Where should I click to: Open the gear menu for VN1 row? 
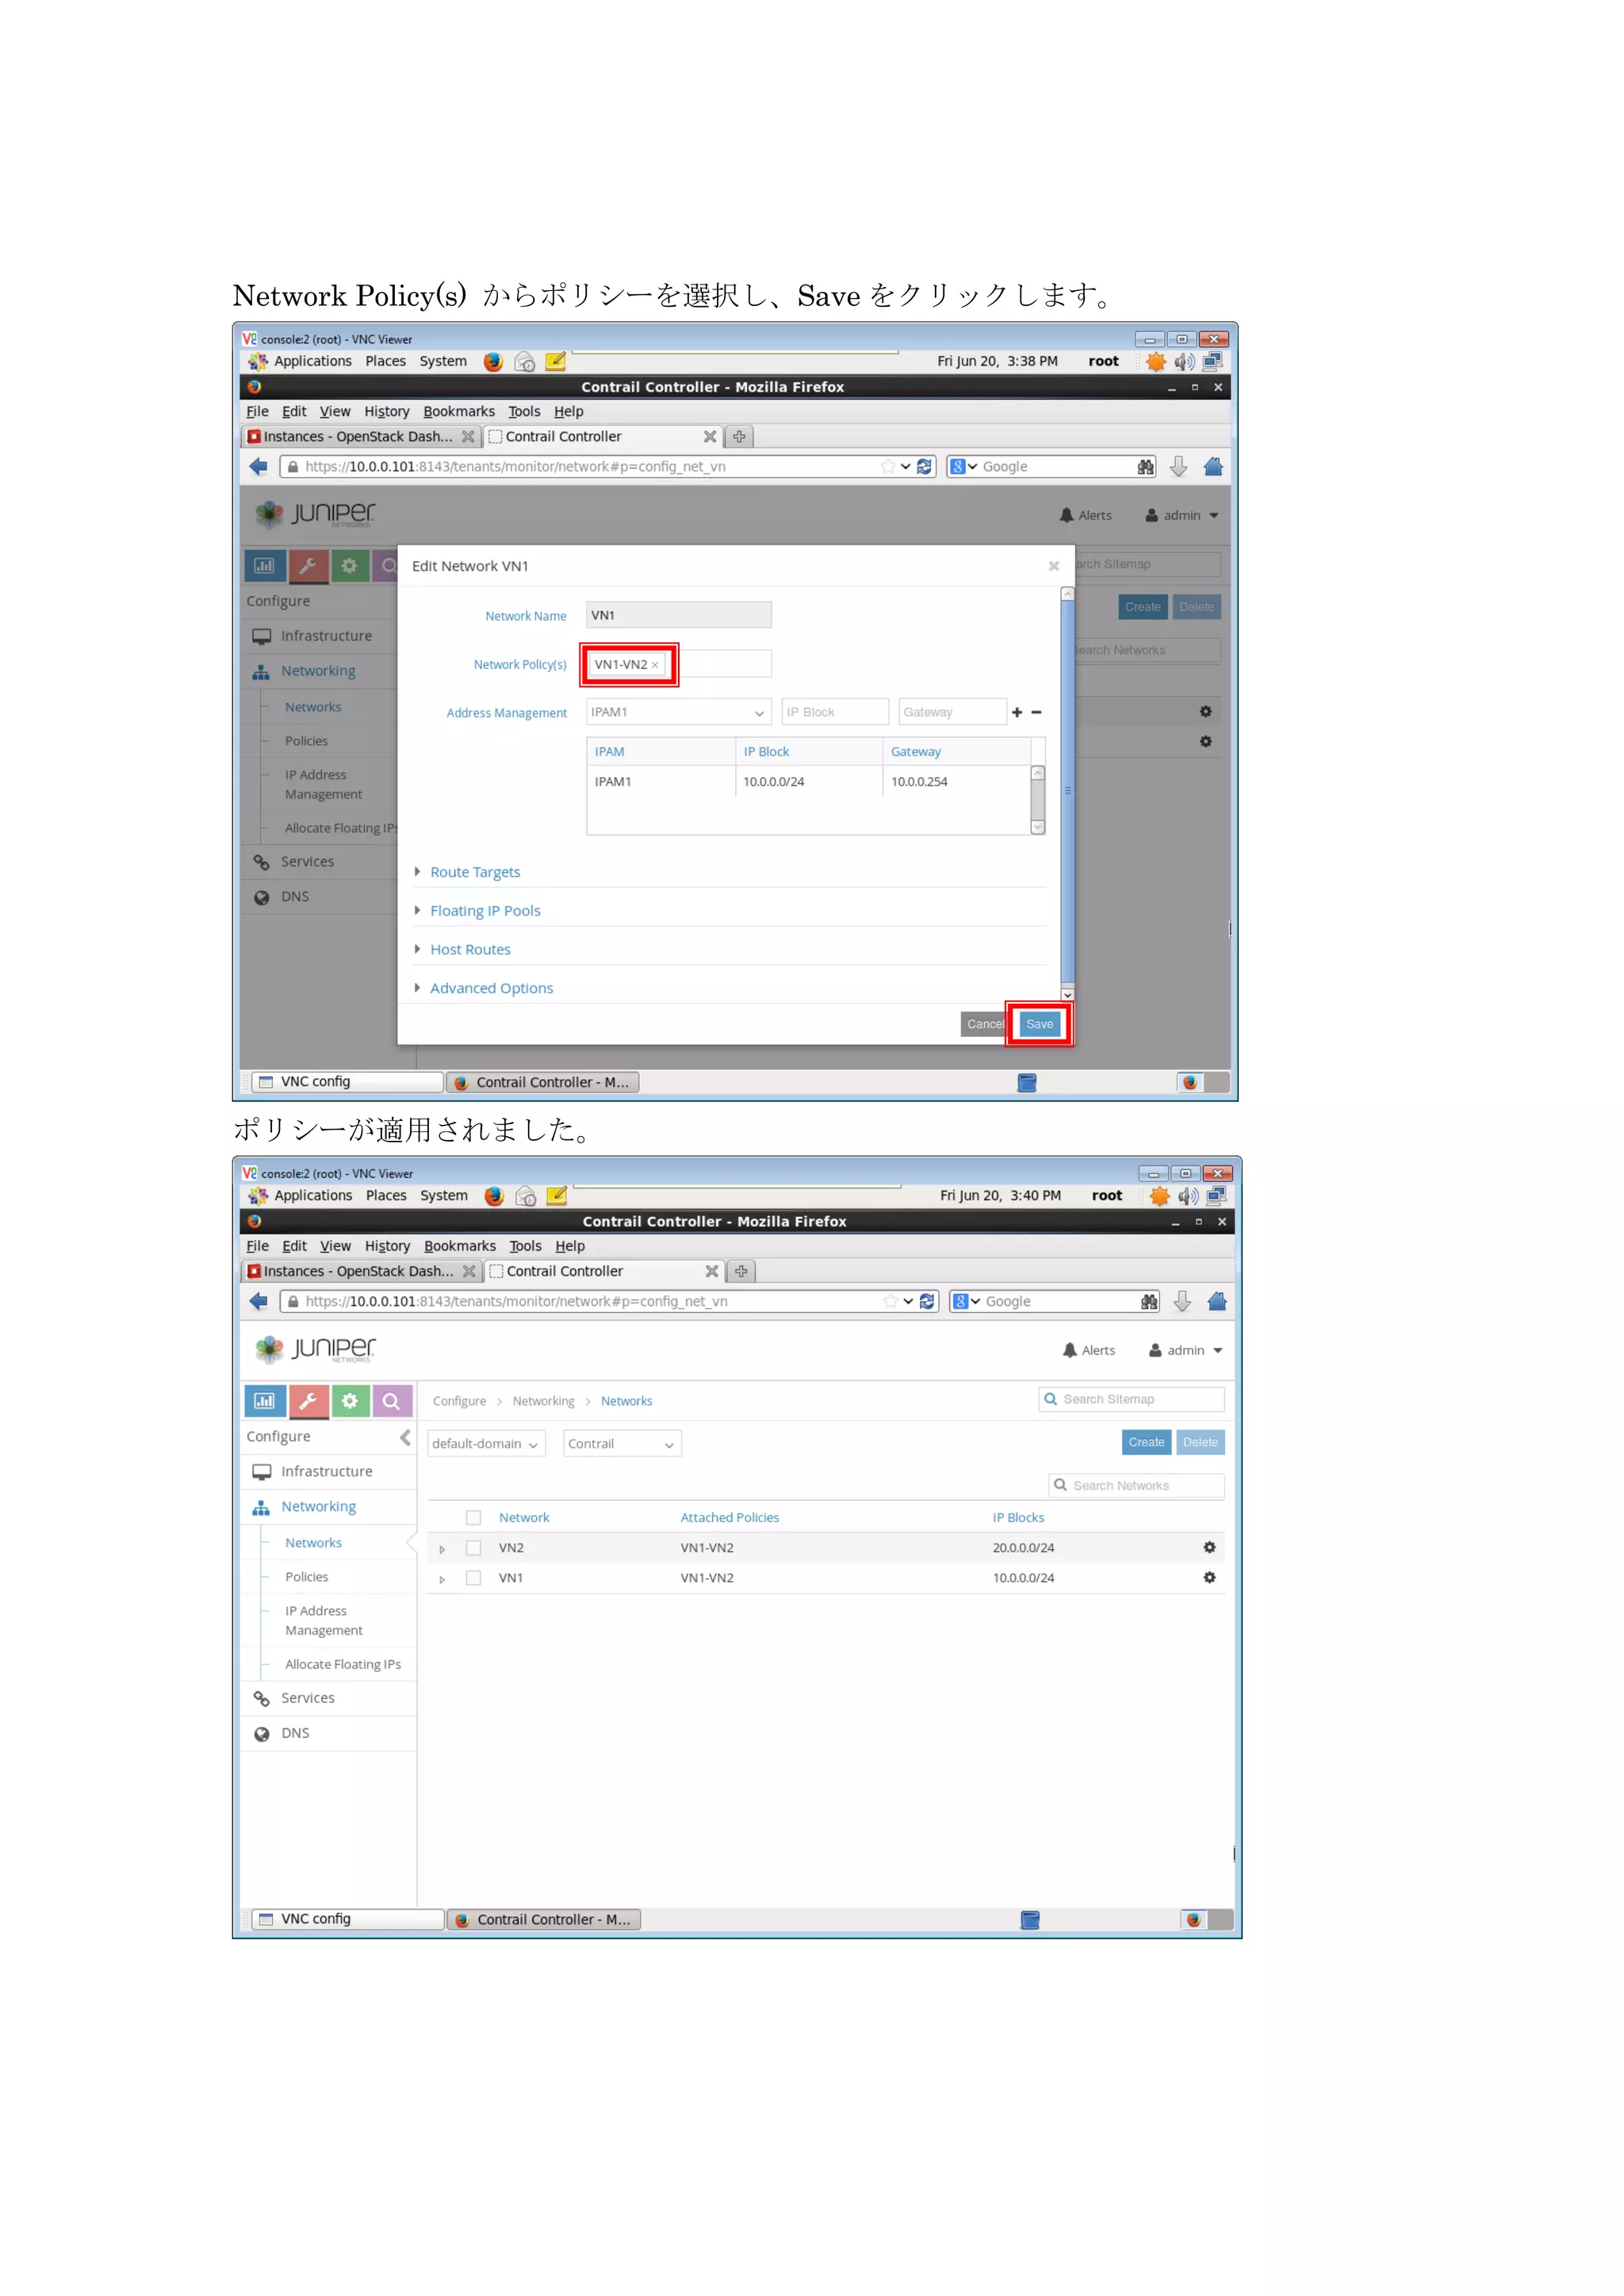click(1209, 1577)
